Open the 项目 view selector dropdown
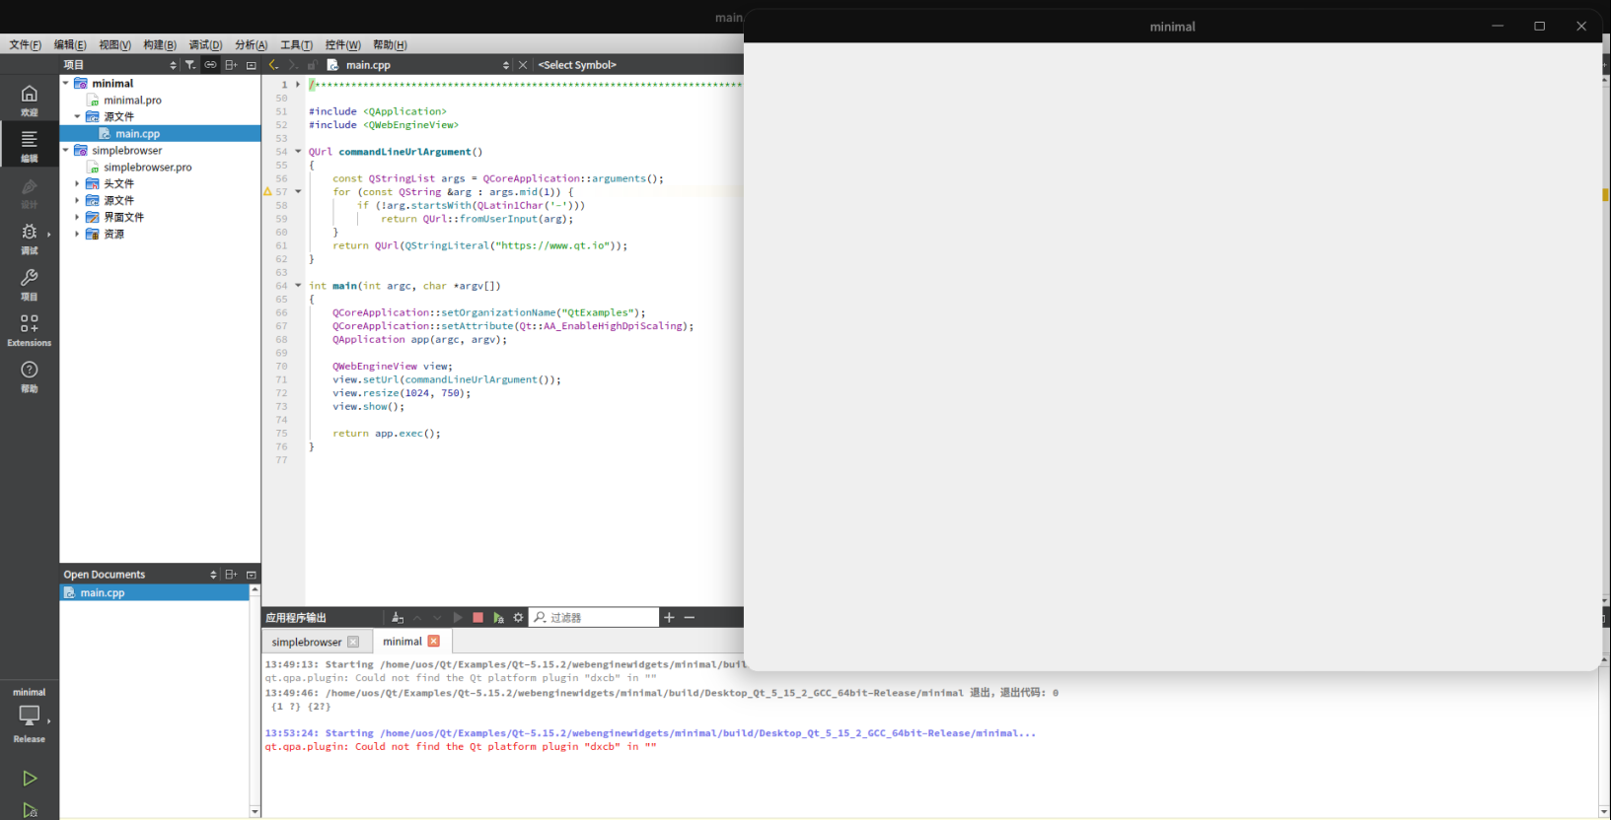Screen dimensions: 1611x820 click(118, 65)
